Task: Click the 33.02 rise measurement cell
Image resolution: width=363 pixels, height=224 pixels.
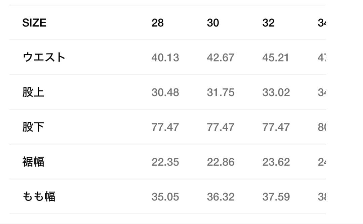Action: [x=276, y=92]
